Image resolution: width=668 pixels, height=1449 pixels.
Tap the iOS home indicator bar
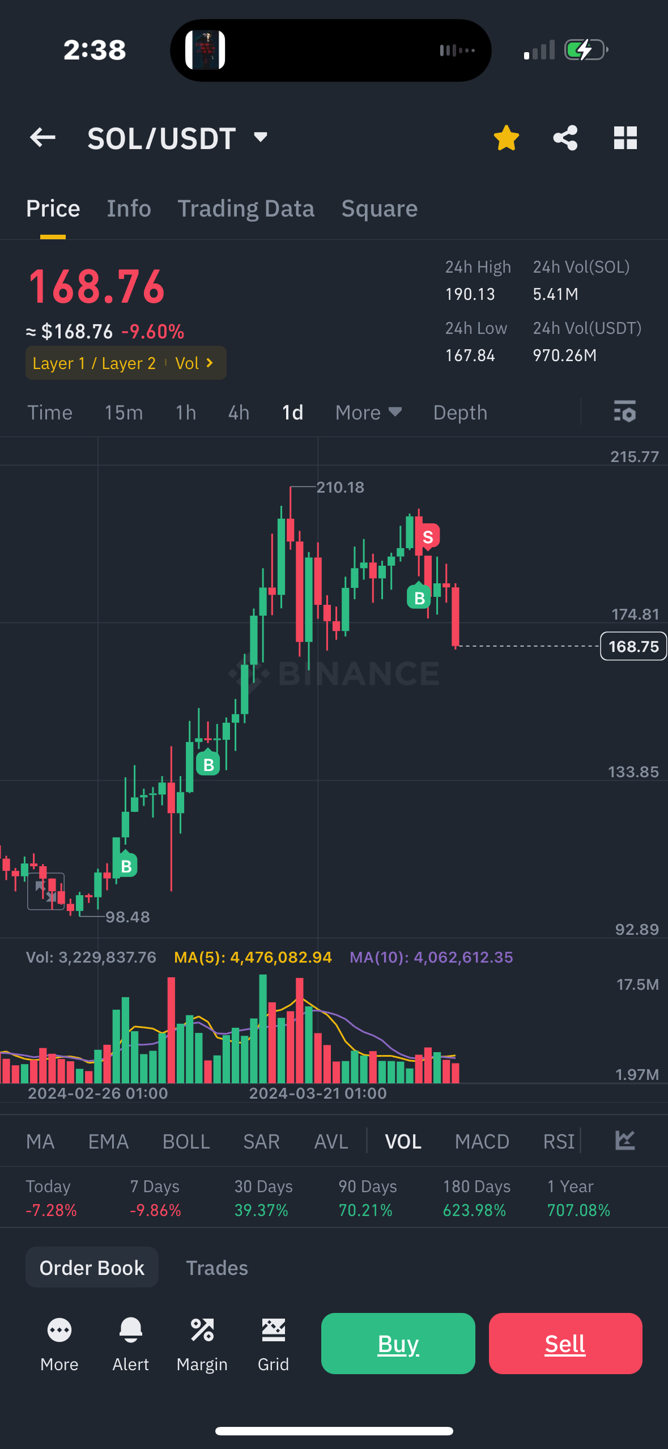tap(334, 1431)
